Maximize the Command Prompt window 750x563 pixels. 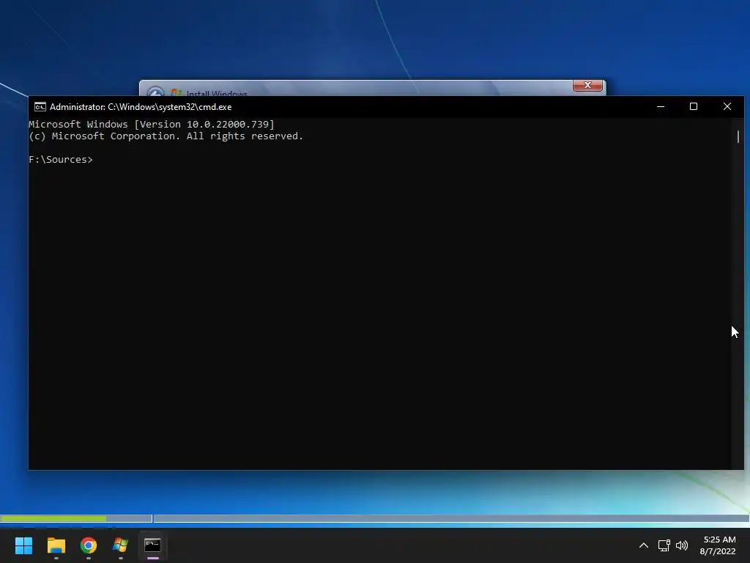[694, 107]
